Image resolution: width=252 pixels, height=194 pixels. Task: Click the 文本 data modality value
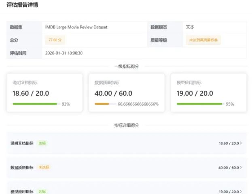(x=190, y=27)
